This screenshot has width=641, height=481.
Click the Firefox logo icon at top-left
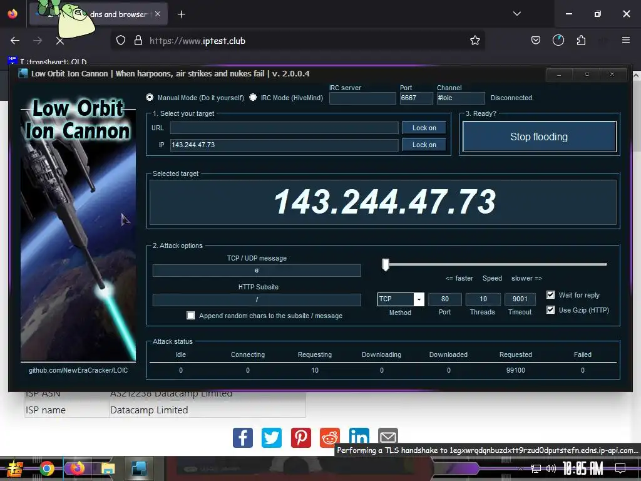[13, 14]
